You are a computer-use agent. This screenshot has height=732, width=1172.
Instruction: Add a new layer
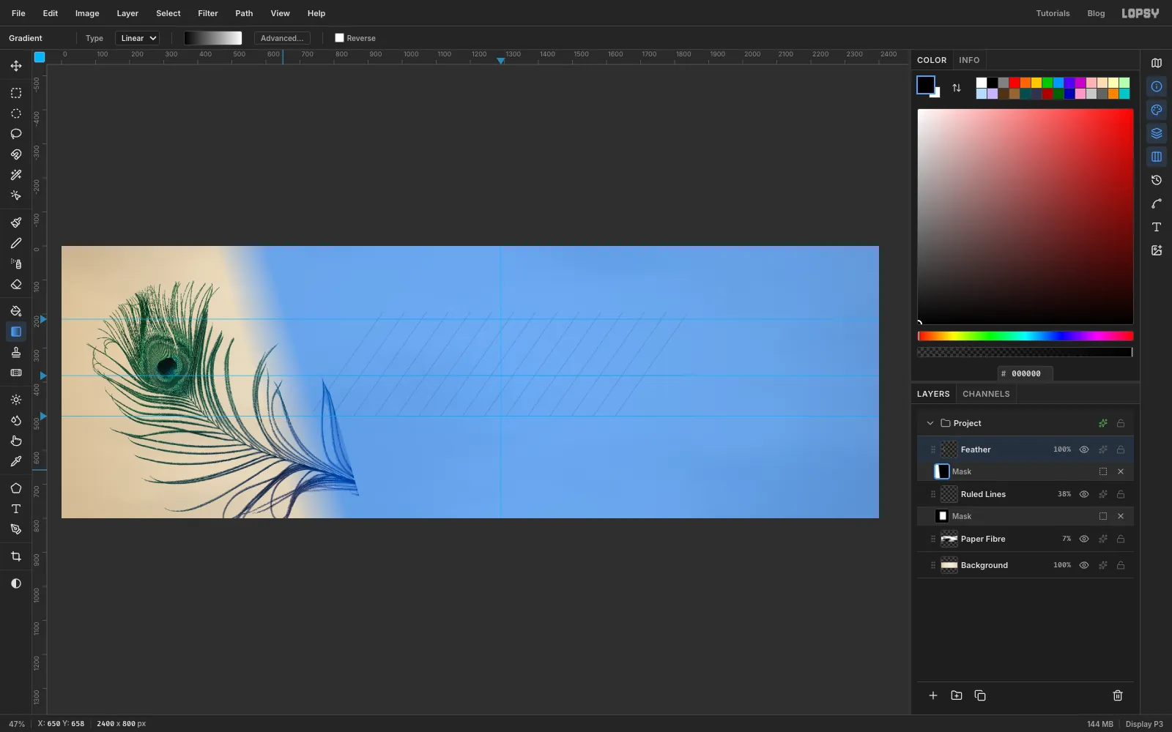[x=933, y=695]
